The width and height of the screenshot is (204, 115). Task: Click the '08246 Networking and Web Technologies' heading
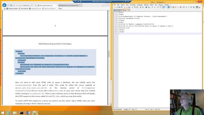[x=55, y=44]
